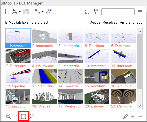
Task: Click the issue details list icon
Action: (x=16, y=117)
